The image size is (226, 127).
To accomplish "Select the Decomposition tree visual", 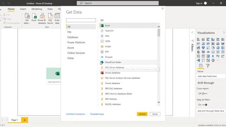I will coord(198,60).
